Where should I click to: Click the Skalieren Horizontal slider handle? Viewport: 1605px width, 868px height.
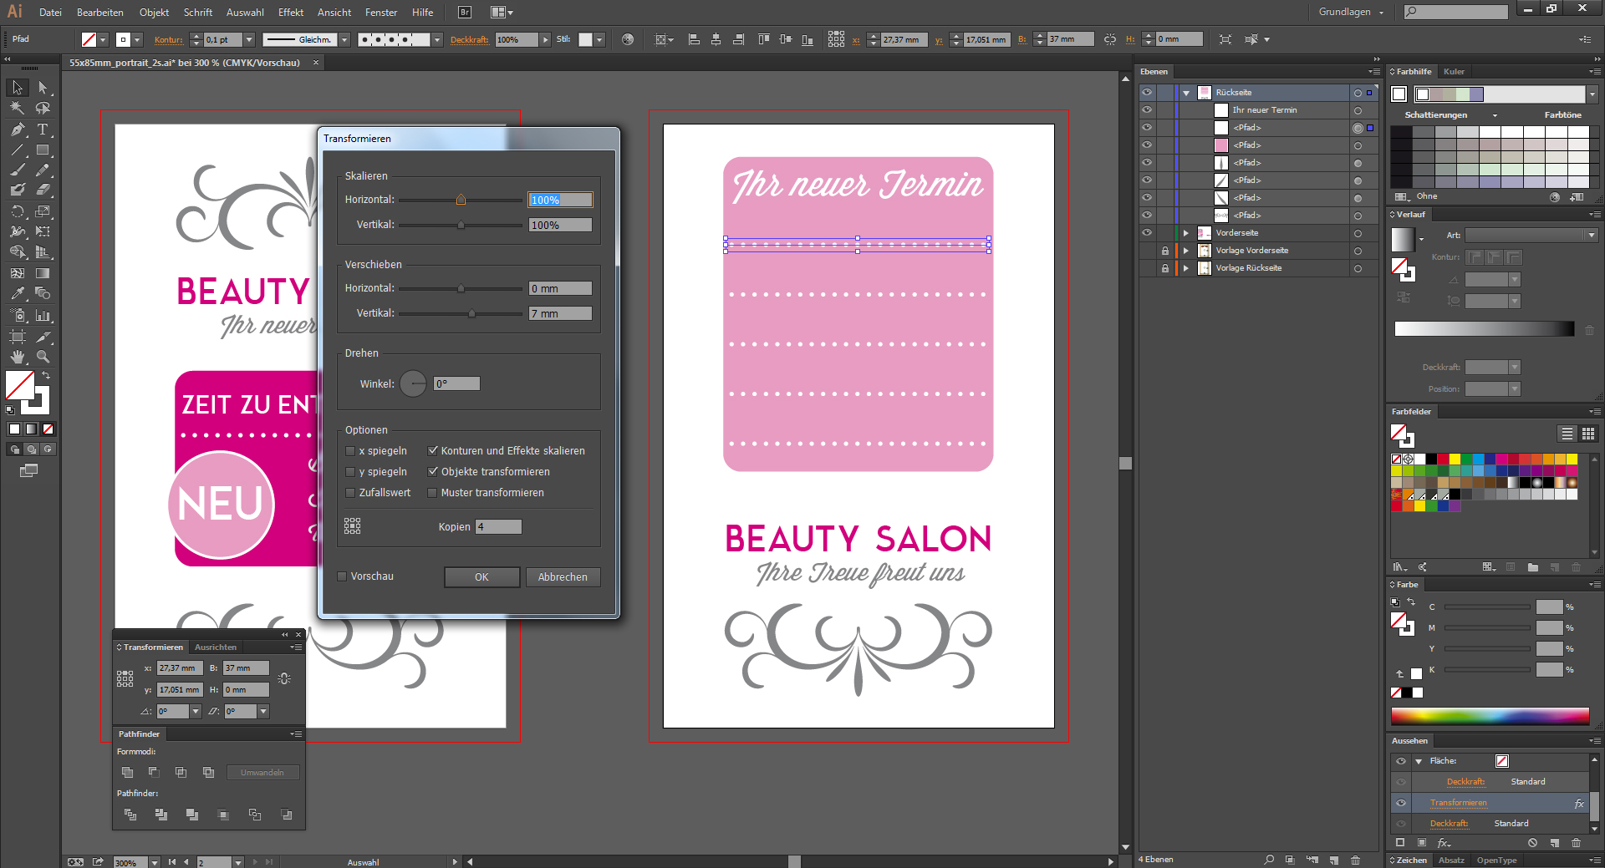coord(461,200)
